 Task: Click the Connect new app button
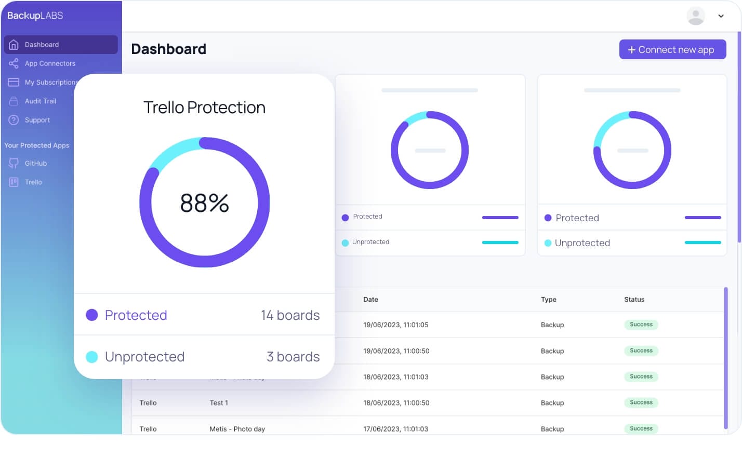click(672, 49)
